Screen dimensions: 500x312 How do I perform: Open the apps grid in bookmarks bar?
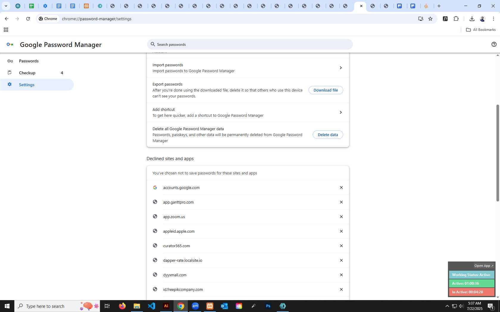6,30
